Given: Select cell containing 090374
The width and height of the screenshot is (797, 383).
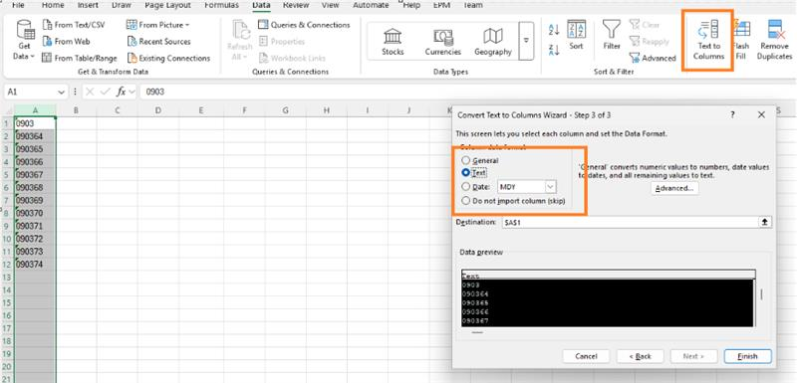Looking at the screenshot, I should 35,265.
